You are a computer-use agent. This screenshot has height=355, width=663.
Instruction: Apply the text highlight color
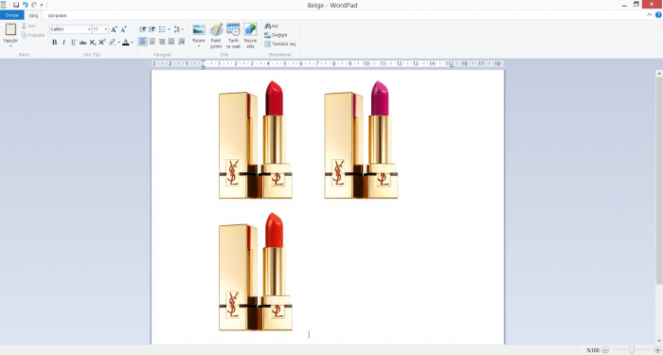pos(113,42)
